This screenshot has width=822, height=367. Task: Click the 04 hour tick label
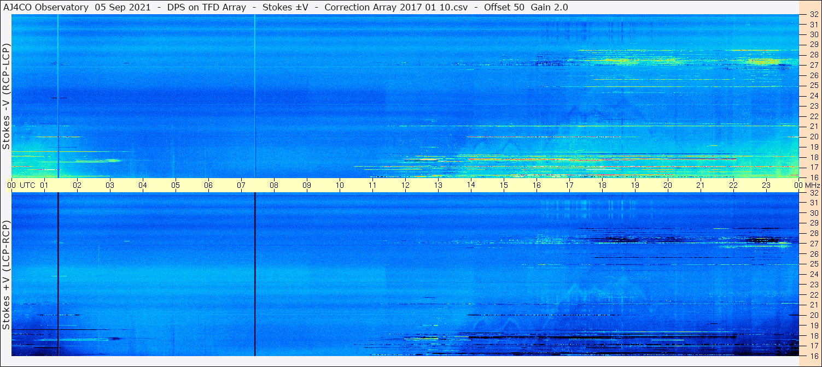point(143,185)
